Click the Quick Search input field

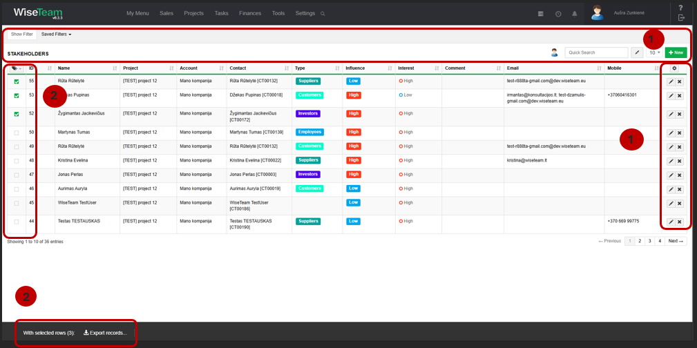[597, 52]
